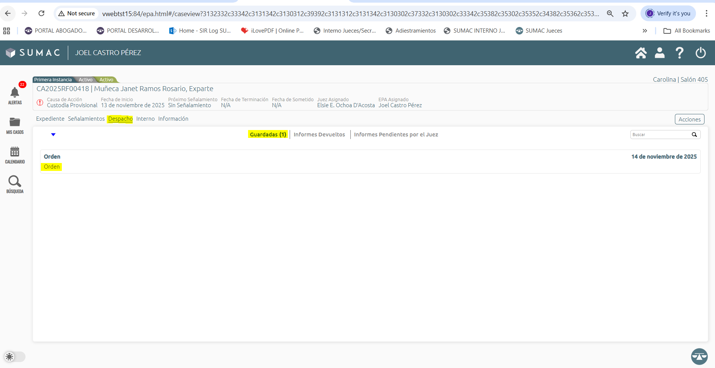
Task: Toggle the dark mode brightness switch
Action: pyautogui.click(x=15, y=357)
